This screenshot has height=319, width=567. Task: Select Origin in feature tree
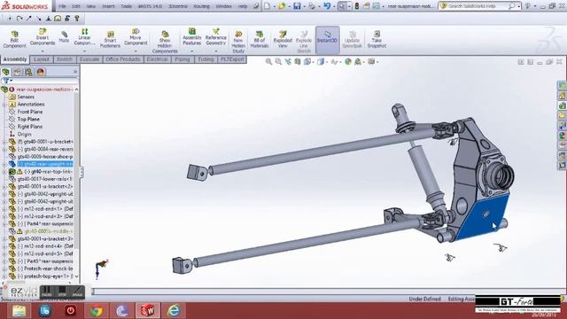24,134
